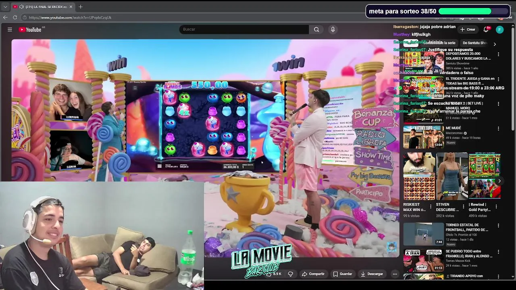Go to the YouTube home logo
The height and width of the screenshot is (290, 516).
[x=30, y=29]
